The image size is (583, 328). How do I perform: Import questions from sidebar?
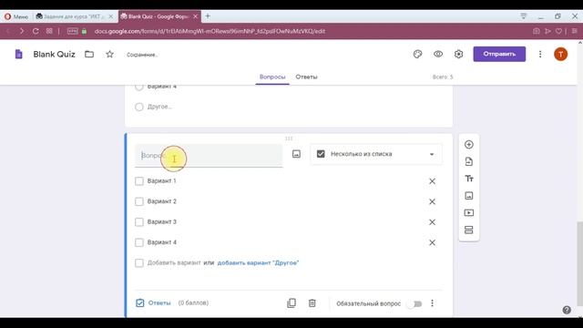[469, 161]
